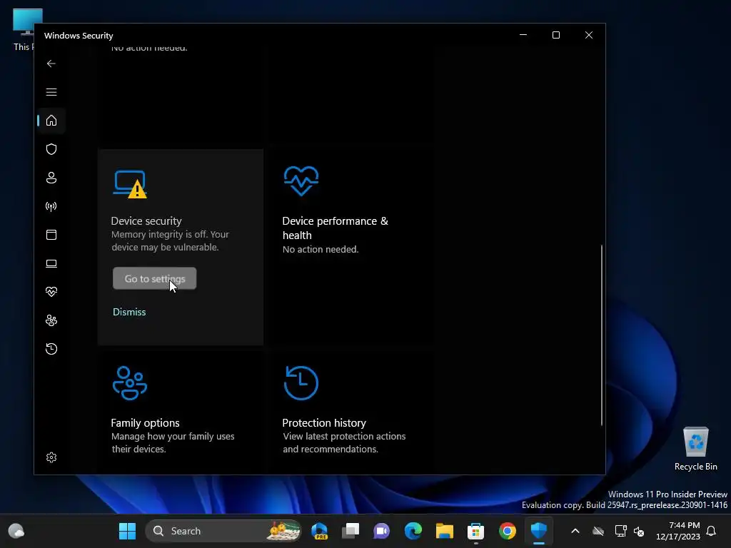
Task: Click "View latest protection actions" description text
Action: tap(344, 442)
